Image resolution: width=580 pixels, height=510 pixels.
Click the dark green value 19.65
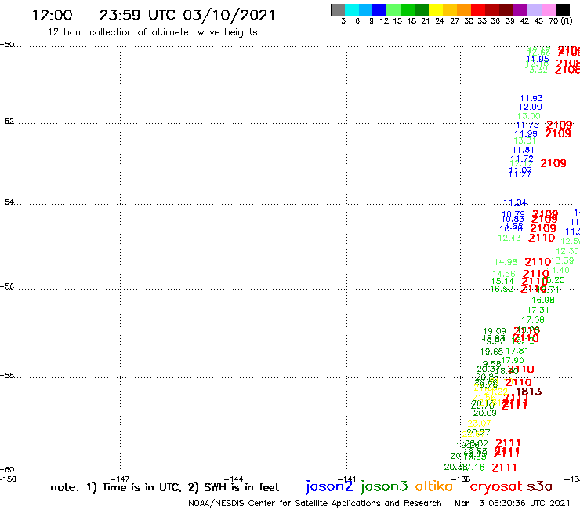click(491, 352)
